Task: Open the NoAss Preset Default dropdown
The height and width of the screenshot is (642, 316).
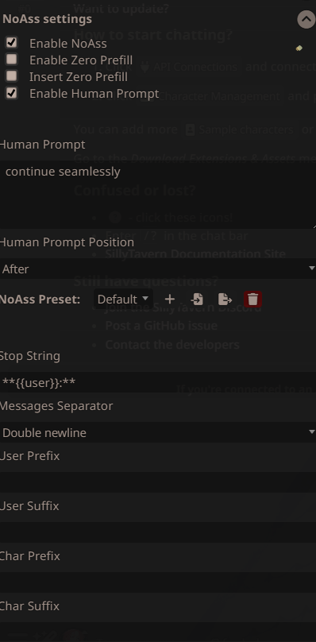Action: pyautogui.click(x=123, y=300)
